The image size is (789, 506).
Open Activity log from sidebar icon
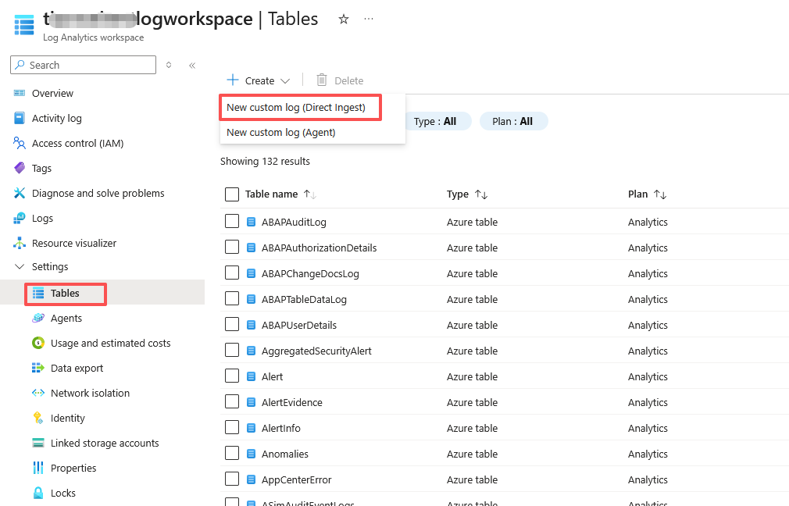pyautogui.click(x=20, y=118)
